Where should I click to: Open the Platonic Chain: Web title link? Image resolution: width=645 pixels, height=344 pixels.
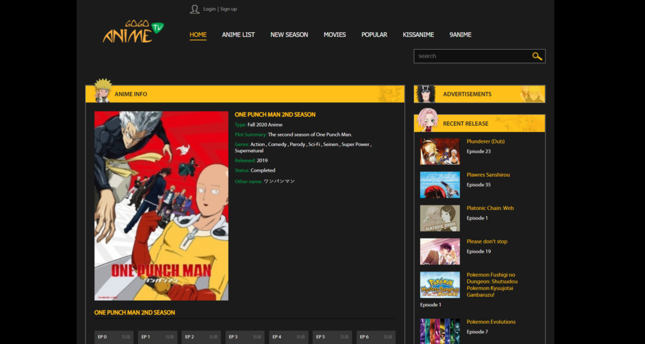pyautogui.click(x=490, y=208)
